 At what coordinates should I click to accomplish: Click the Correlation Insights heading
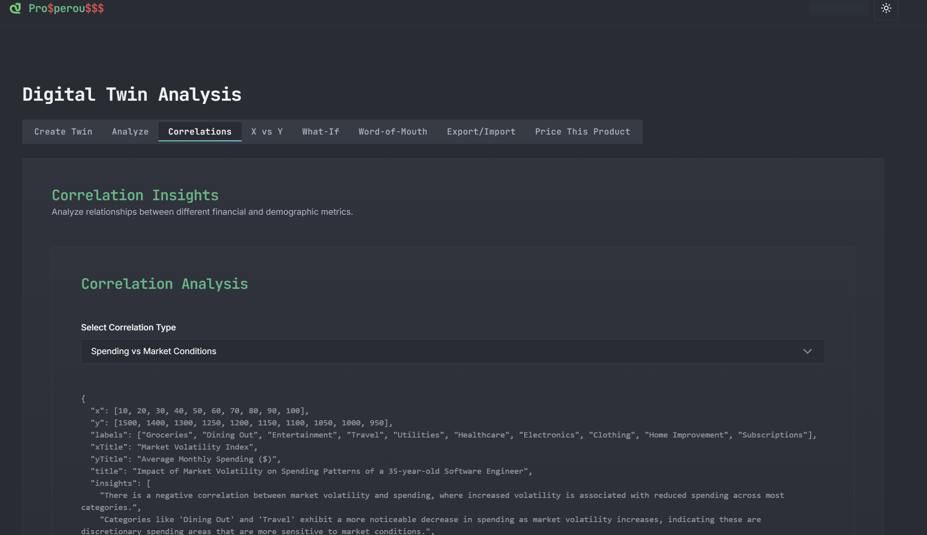[135, 195]
